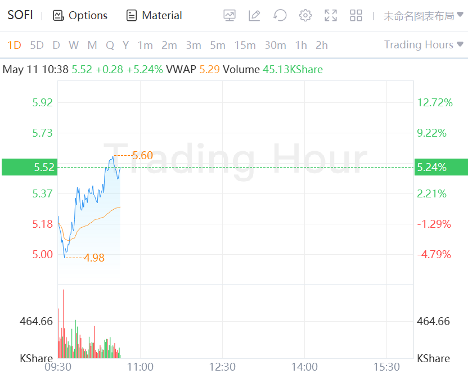The width and height of the screenshot is (468, 374).
Task: Switch to the 5D timeframe tab
Action: [37, 45]
